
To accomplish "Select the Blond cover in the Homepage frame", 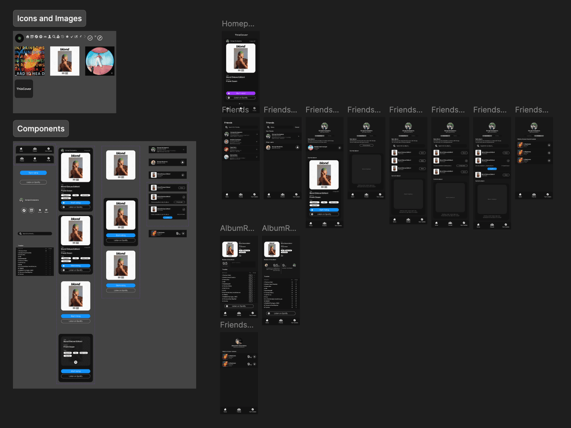I will point(241,58).
